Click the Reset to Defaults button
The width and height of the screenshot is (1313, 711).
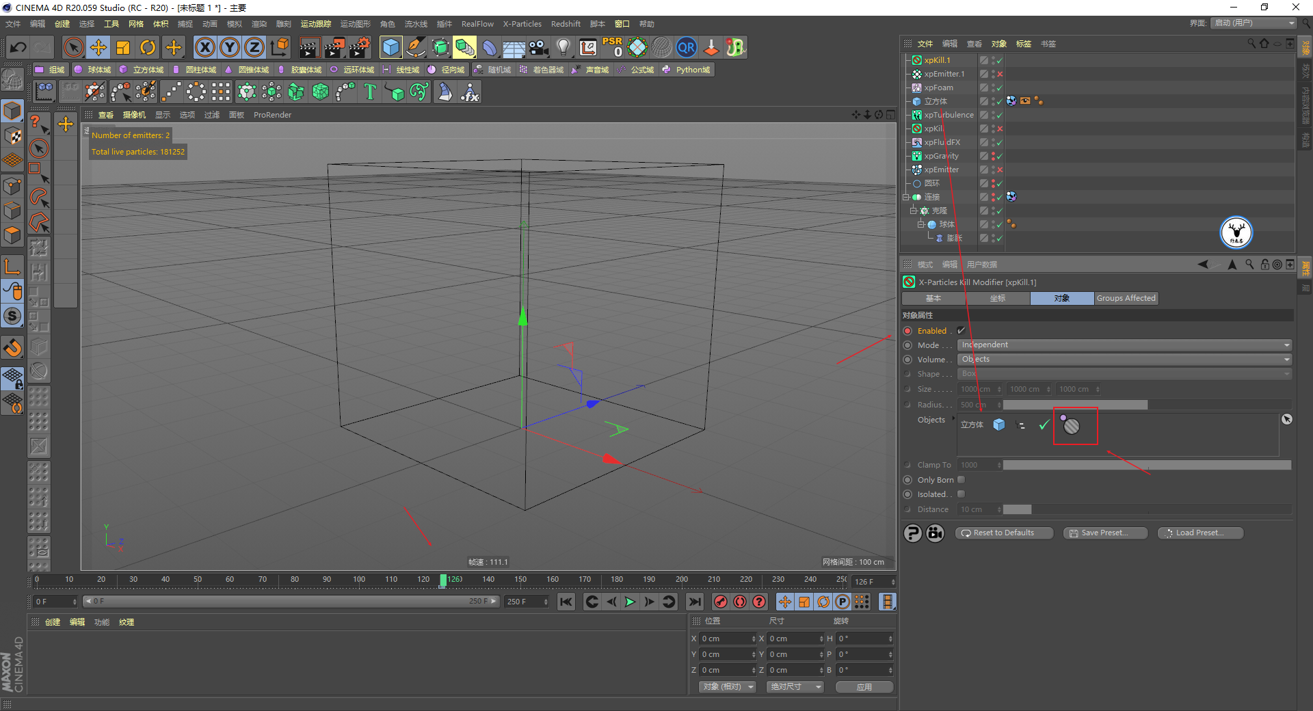pos(1003,533)
